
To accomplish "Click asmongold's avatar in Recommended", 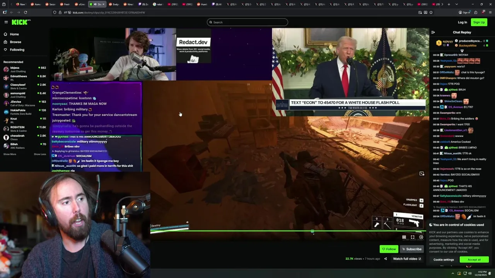I will pyautogui.click(x=6, y=95).
